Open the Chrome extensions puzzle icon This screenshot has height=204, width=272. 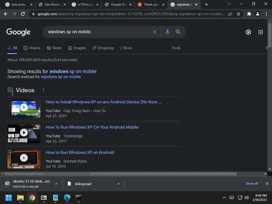coord(249,14)
